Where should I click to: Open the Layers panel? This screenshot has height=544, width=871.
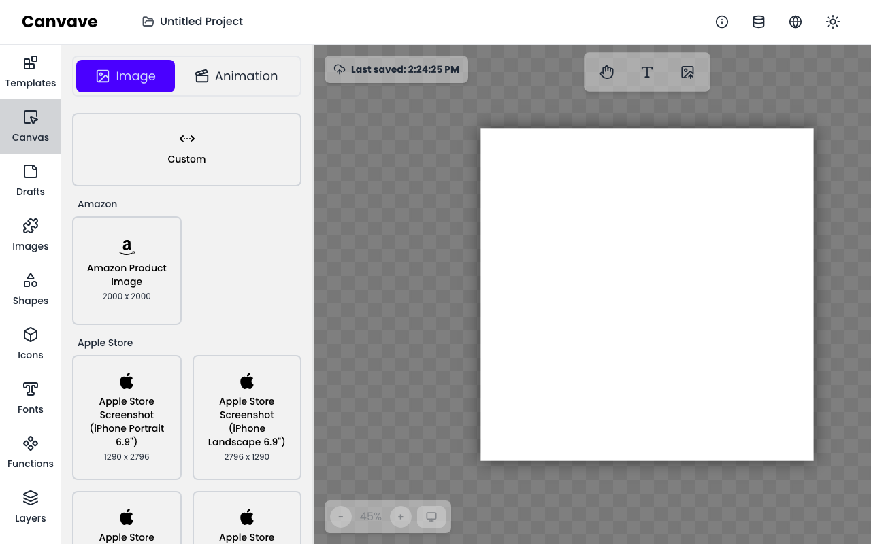pyautogui.click(x=31, y=507)
